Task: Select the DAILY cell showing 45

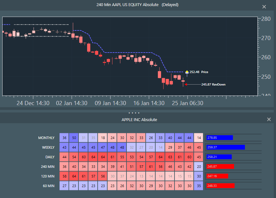Action: pyautogui.click(x=199, y=157)
